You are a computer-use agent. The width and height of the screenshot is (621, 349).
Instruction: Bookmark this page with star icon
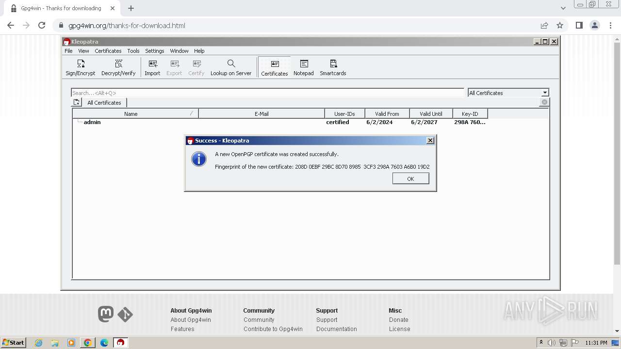(x=560, y=25)
